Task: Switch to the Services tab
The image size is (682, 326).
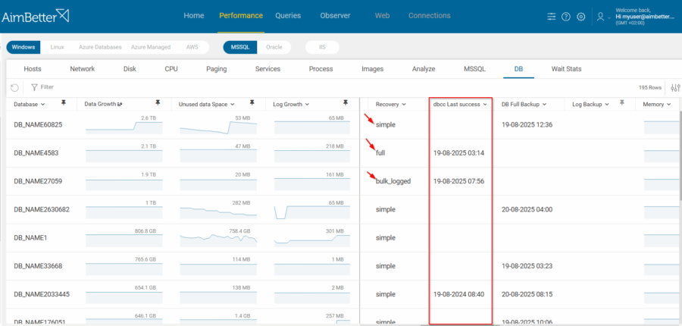Action: 267,69
